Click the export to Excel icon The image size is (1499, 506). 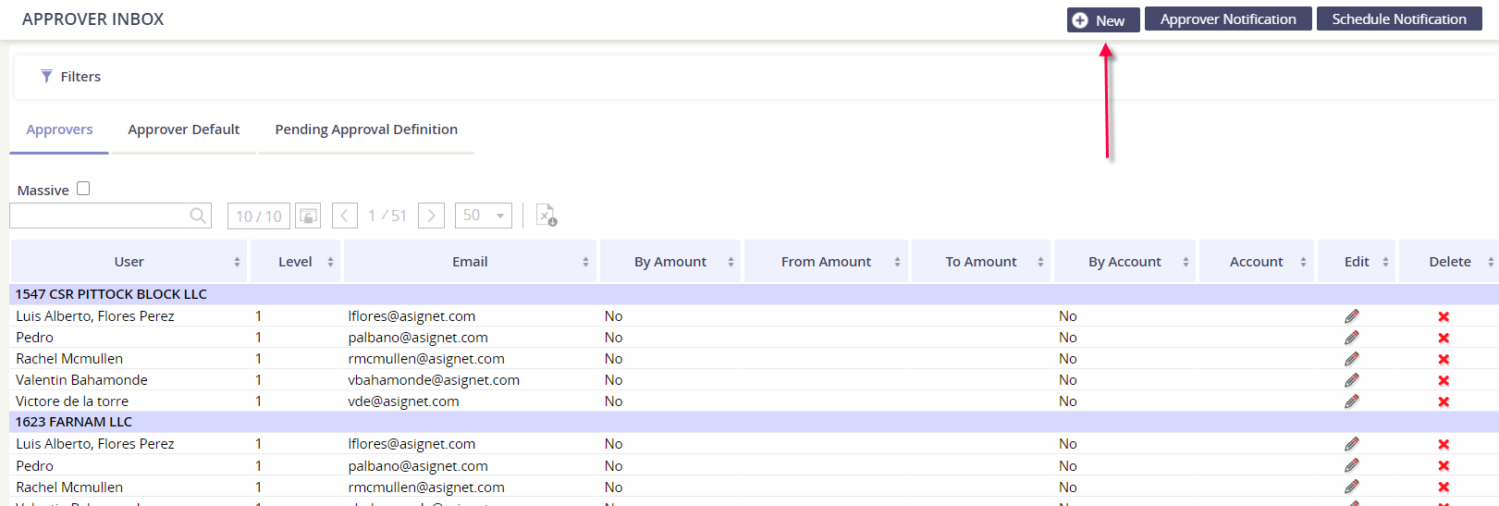tap(546, 216)
